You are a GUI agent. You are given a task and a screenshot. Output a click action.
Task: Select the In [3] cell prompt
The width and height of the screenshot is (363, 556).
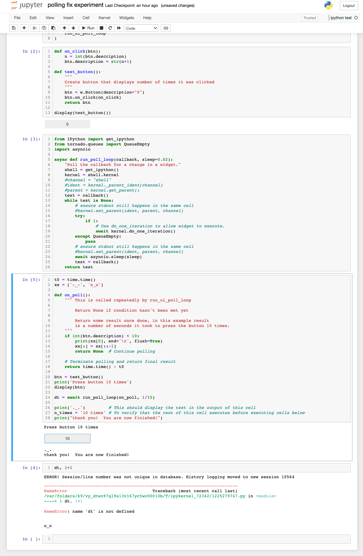[31, 139]
